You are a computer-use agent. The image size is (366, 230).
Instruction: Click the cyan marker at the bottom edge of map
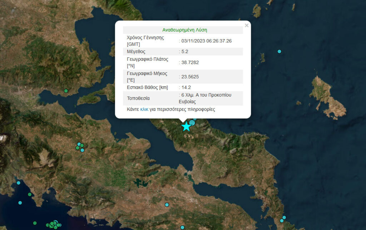coord(182,228)
